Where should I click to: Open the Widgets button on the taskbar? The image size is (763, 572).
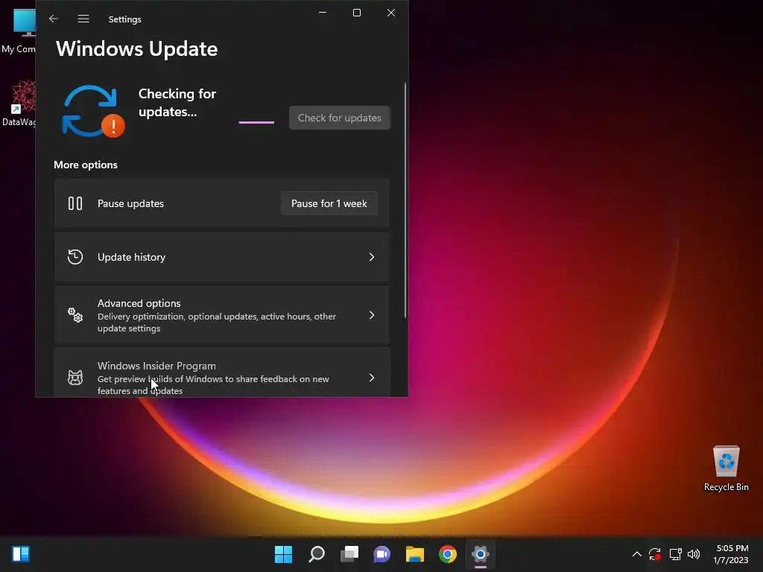click(x=21, y=554)
